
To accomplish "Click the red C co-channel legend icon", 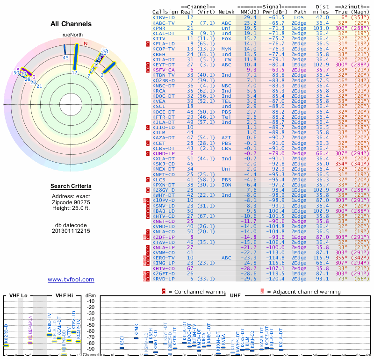I will coord(164,292).
